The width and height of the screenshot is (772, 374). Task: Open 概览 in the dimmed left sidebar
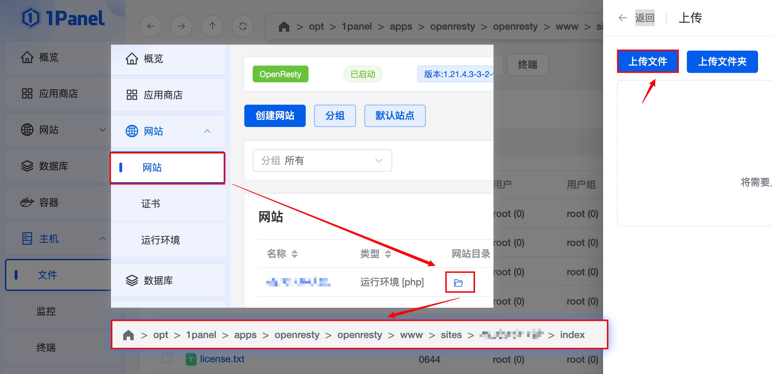(58, 57)
